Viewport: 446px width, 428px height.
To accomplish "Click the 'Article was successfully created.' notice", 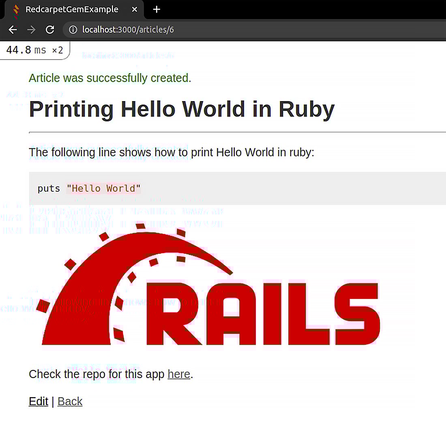I will pos(110,78).
